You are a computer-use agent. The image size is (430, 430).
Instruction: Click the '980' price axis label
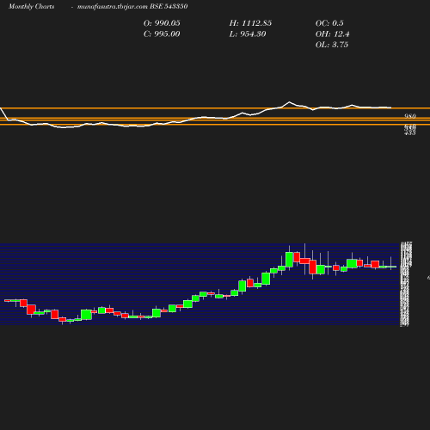click(x=410, y=116)
